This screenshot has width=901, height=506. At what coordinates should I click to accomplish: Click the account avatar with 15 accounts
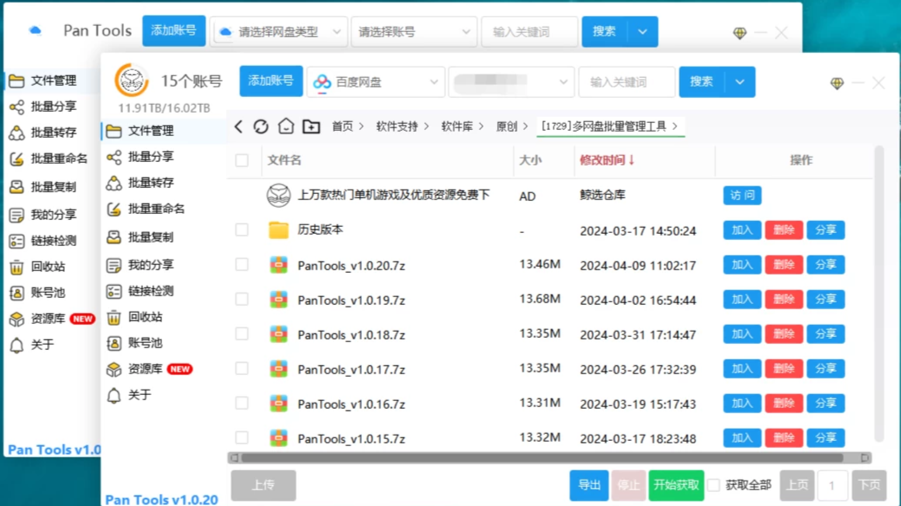pos(132,80)
